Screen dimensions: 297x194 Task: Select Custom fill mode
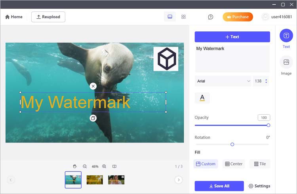pos(206,164)
